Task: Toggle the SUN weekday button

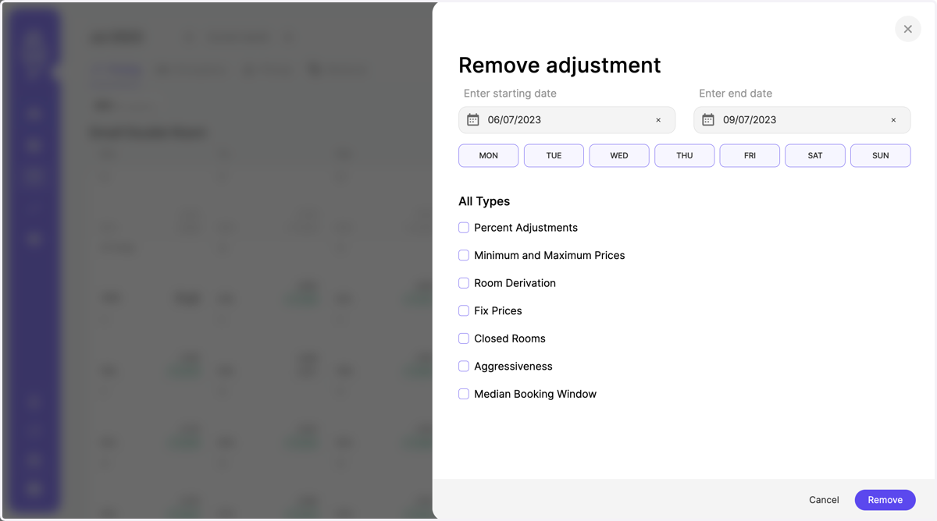Action: click(x=880, y=155)
